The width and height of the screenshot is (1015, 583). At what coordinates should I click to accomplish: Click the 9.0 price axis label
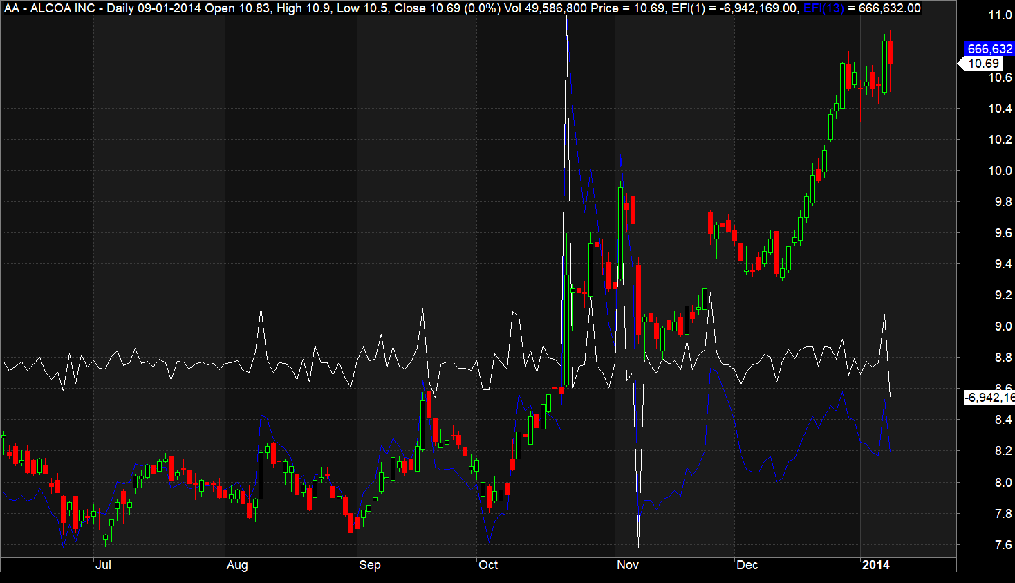tap(1003, 326)
